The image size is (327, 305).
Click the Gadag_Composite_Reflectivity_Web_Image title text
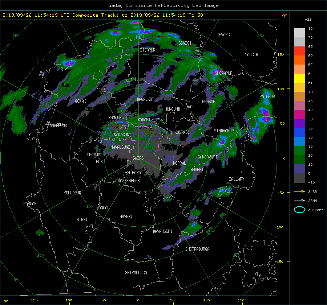pos(163,5)
